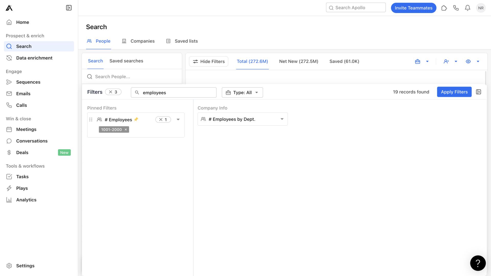Open the extensions puzzle icon

point(444,8)
